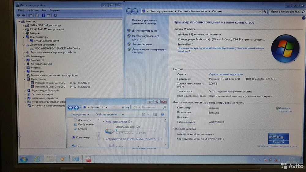Click Диспетчер устройств link in System sidebar
The width and height of the screenshot is (306, 172).
coord(144,31)
